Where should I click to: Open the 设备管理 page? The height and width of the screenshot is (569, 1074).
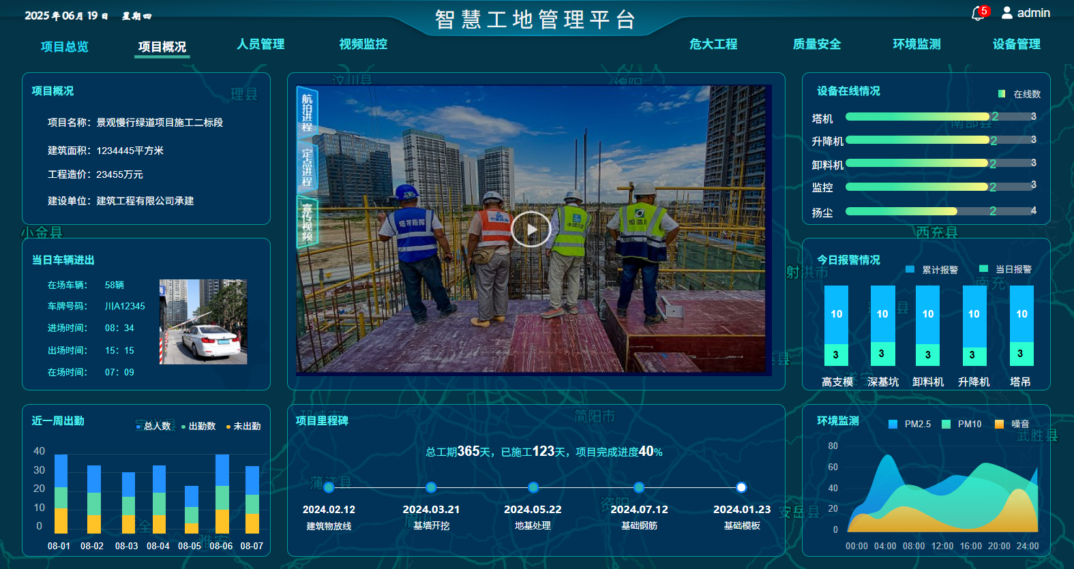pos(1016,44)
